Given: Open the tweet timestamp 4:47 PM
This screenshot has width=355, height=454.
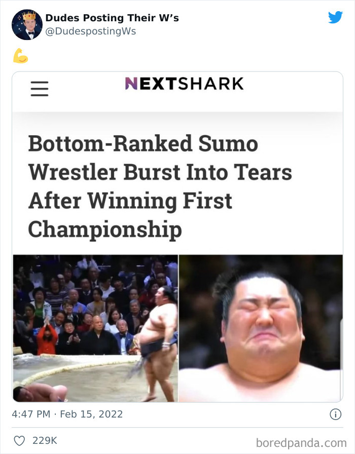Looking at the screenshot, I should 31,414.
